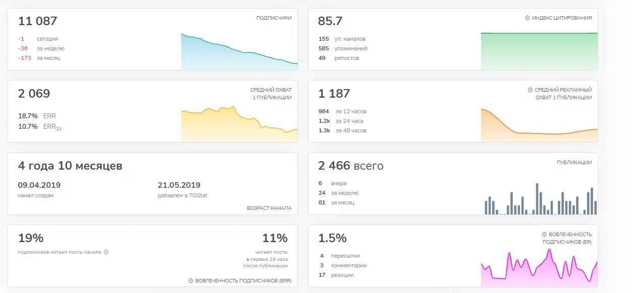This screenshot has height=293, width=632.
Task: Click the channel creation date 09.04.2019
Action: click(x=39, y=185)
